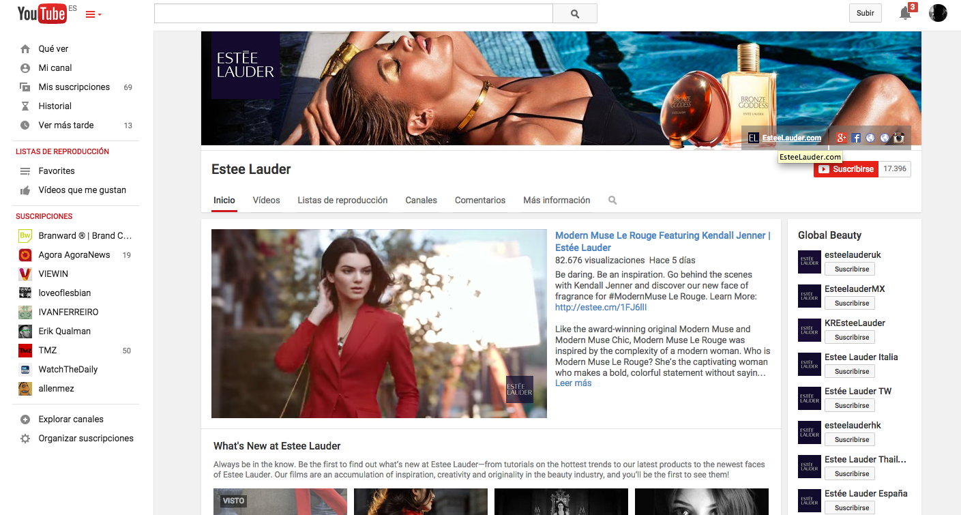Switch to the Vídeos tab
The width and height of the screenshot is (961, 515).
[266, 201]
